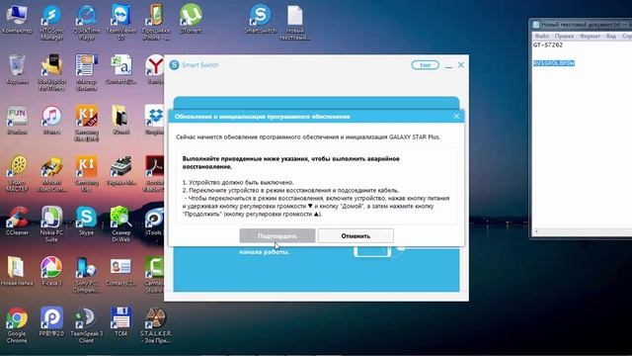Open the Еще menu in Smart Switch
Screen dimensions: 632x356
coord(426,65)
